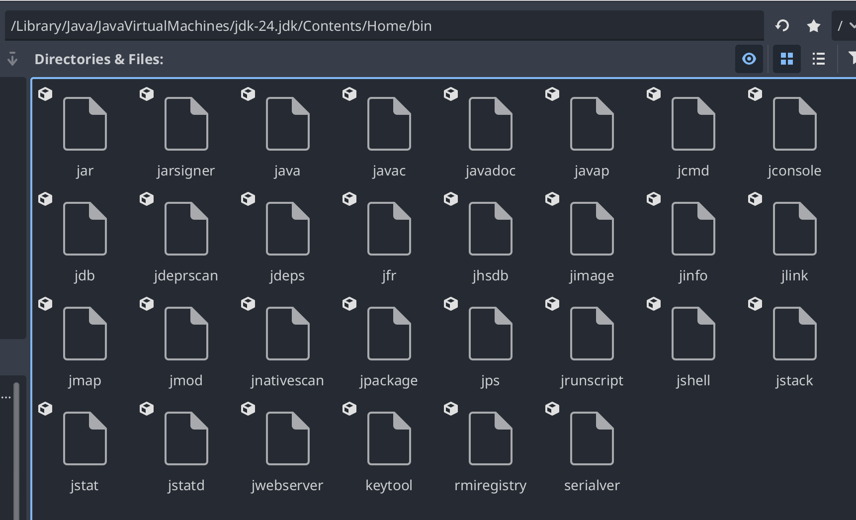
Task: Select the jar file icon
Action: [85, 124]
